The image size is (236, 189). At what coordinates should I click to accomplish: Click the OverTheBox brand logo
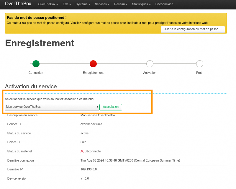click(18, 4)
